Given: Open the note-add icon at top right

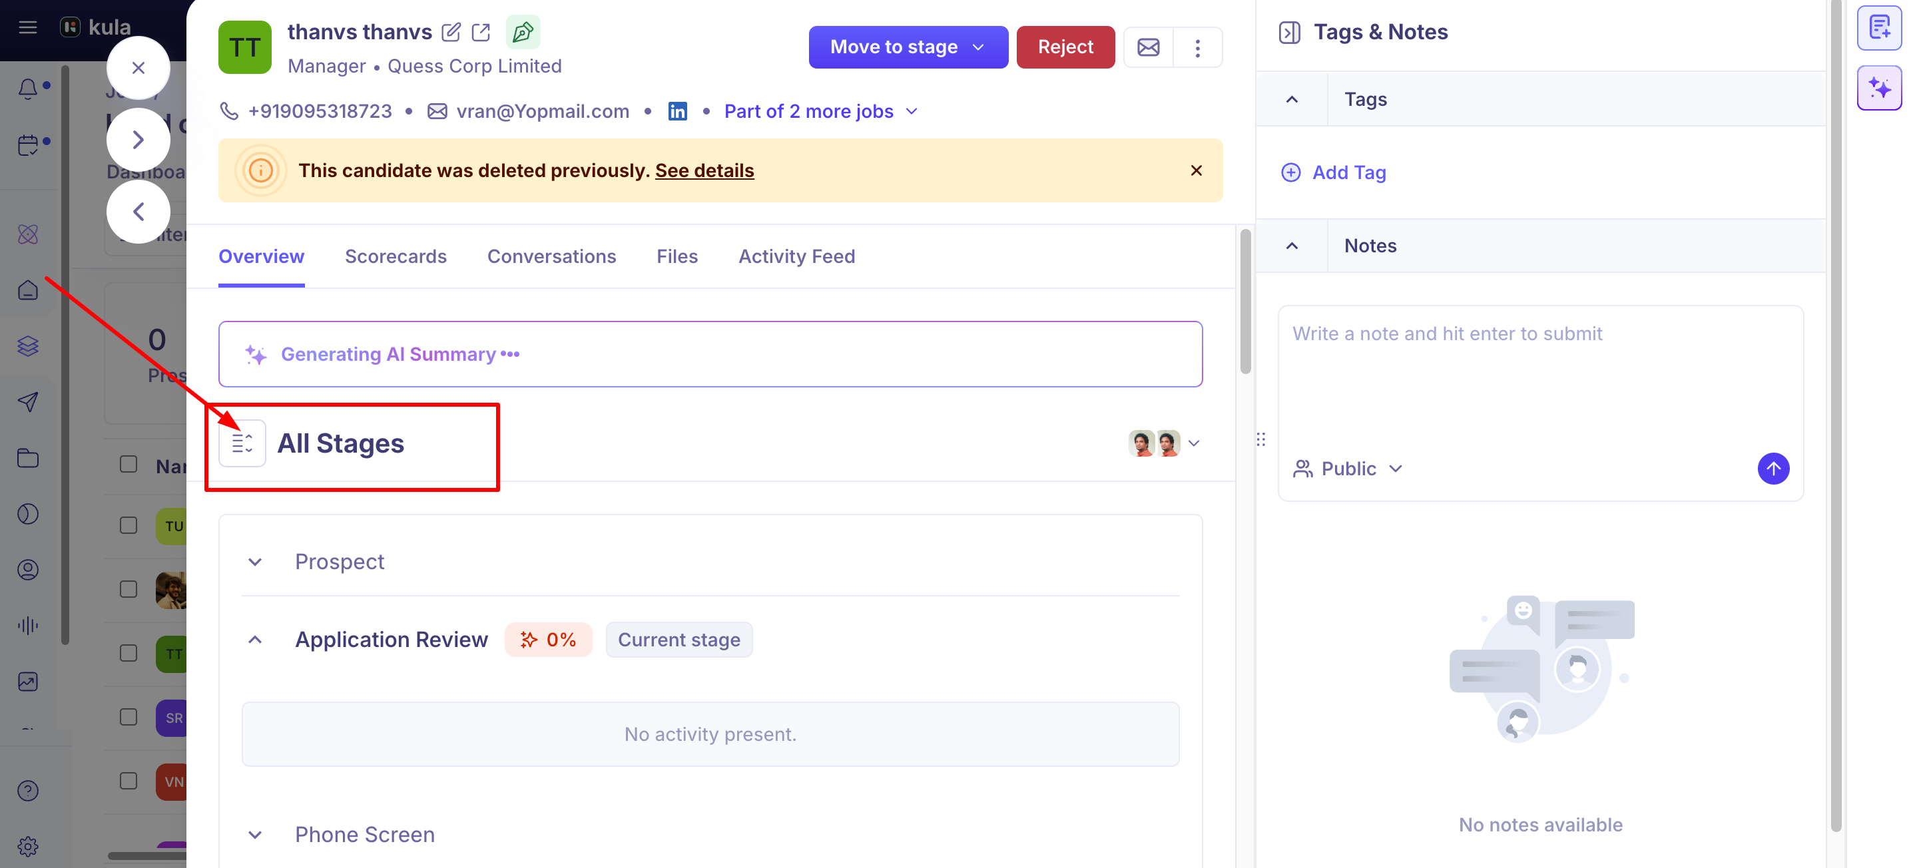Looking at the screenshot, I should pos(1879,27).
